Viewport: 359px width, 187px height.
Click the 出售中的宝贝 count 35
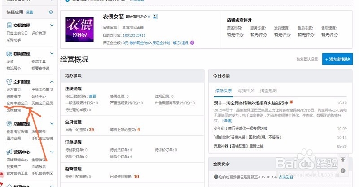(x=92, y=130)
